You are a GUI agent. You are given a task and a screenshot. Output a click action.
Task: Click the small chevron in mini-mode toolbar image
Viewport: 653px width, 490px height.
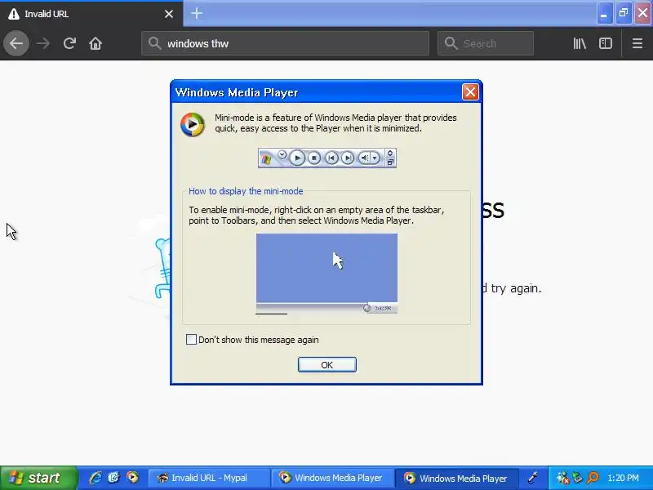point(282,154)
